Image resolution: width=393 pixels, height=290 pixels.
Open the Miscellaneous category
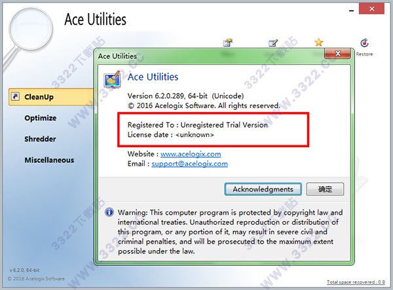[x=49, y=160]
